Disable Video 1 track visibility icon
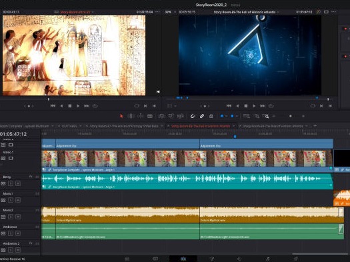Screen dimensions: 350x262 11,158
